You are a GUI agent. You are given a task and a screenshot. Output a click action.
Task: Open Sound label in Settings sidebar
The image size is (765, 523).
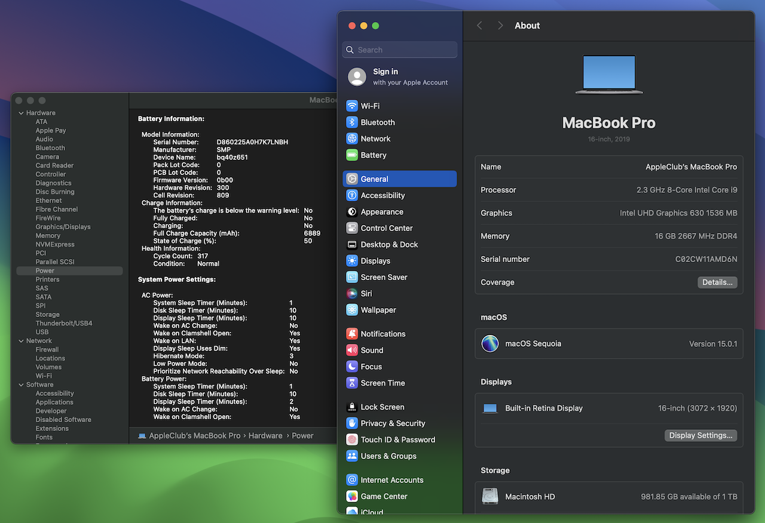(x=372, y=350)
